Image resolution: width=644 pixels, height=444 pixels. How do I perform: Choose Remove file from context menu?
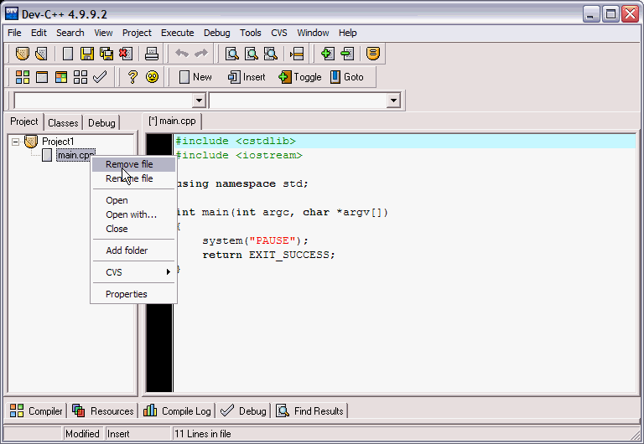pos(134,164)
